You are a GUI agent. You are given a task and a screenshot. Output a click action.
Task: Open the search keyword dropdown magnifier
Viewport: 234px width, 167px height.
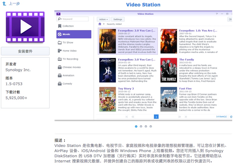point(60,19)
